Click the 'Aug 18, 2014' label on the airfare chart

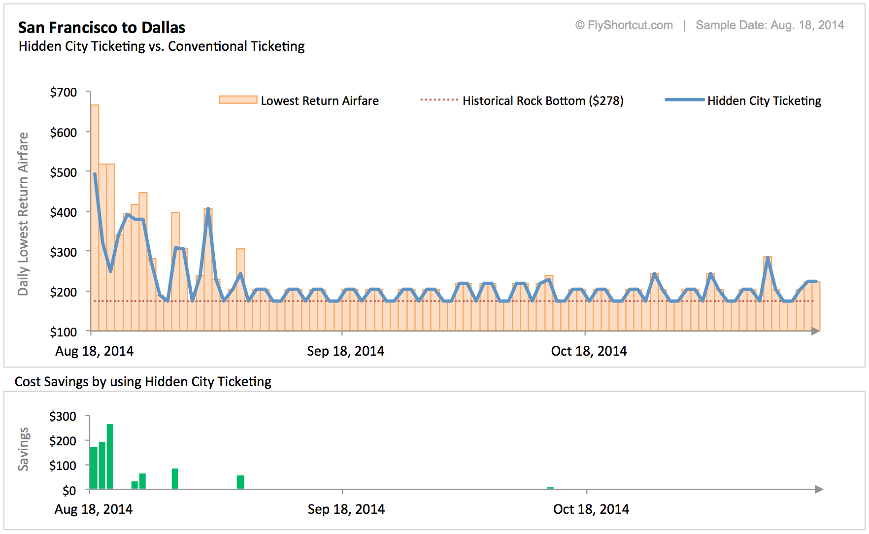94,351
